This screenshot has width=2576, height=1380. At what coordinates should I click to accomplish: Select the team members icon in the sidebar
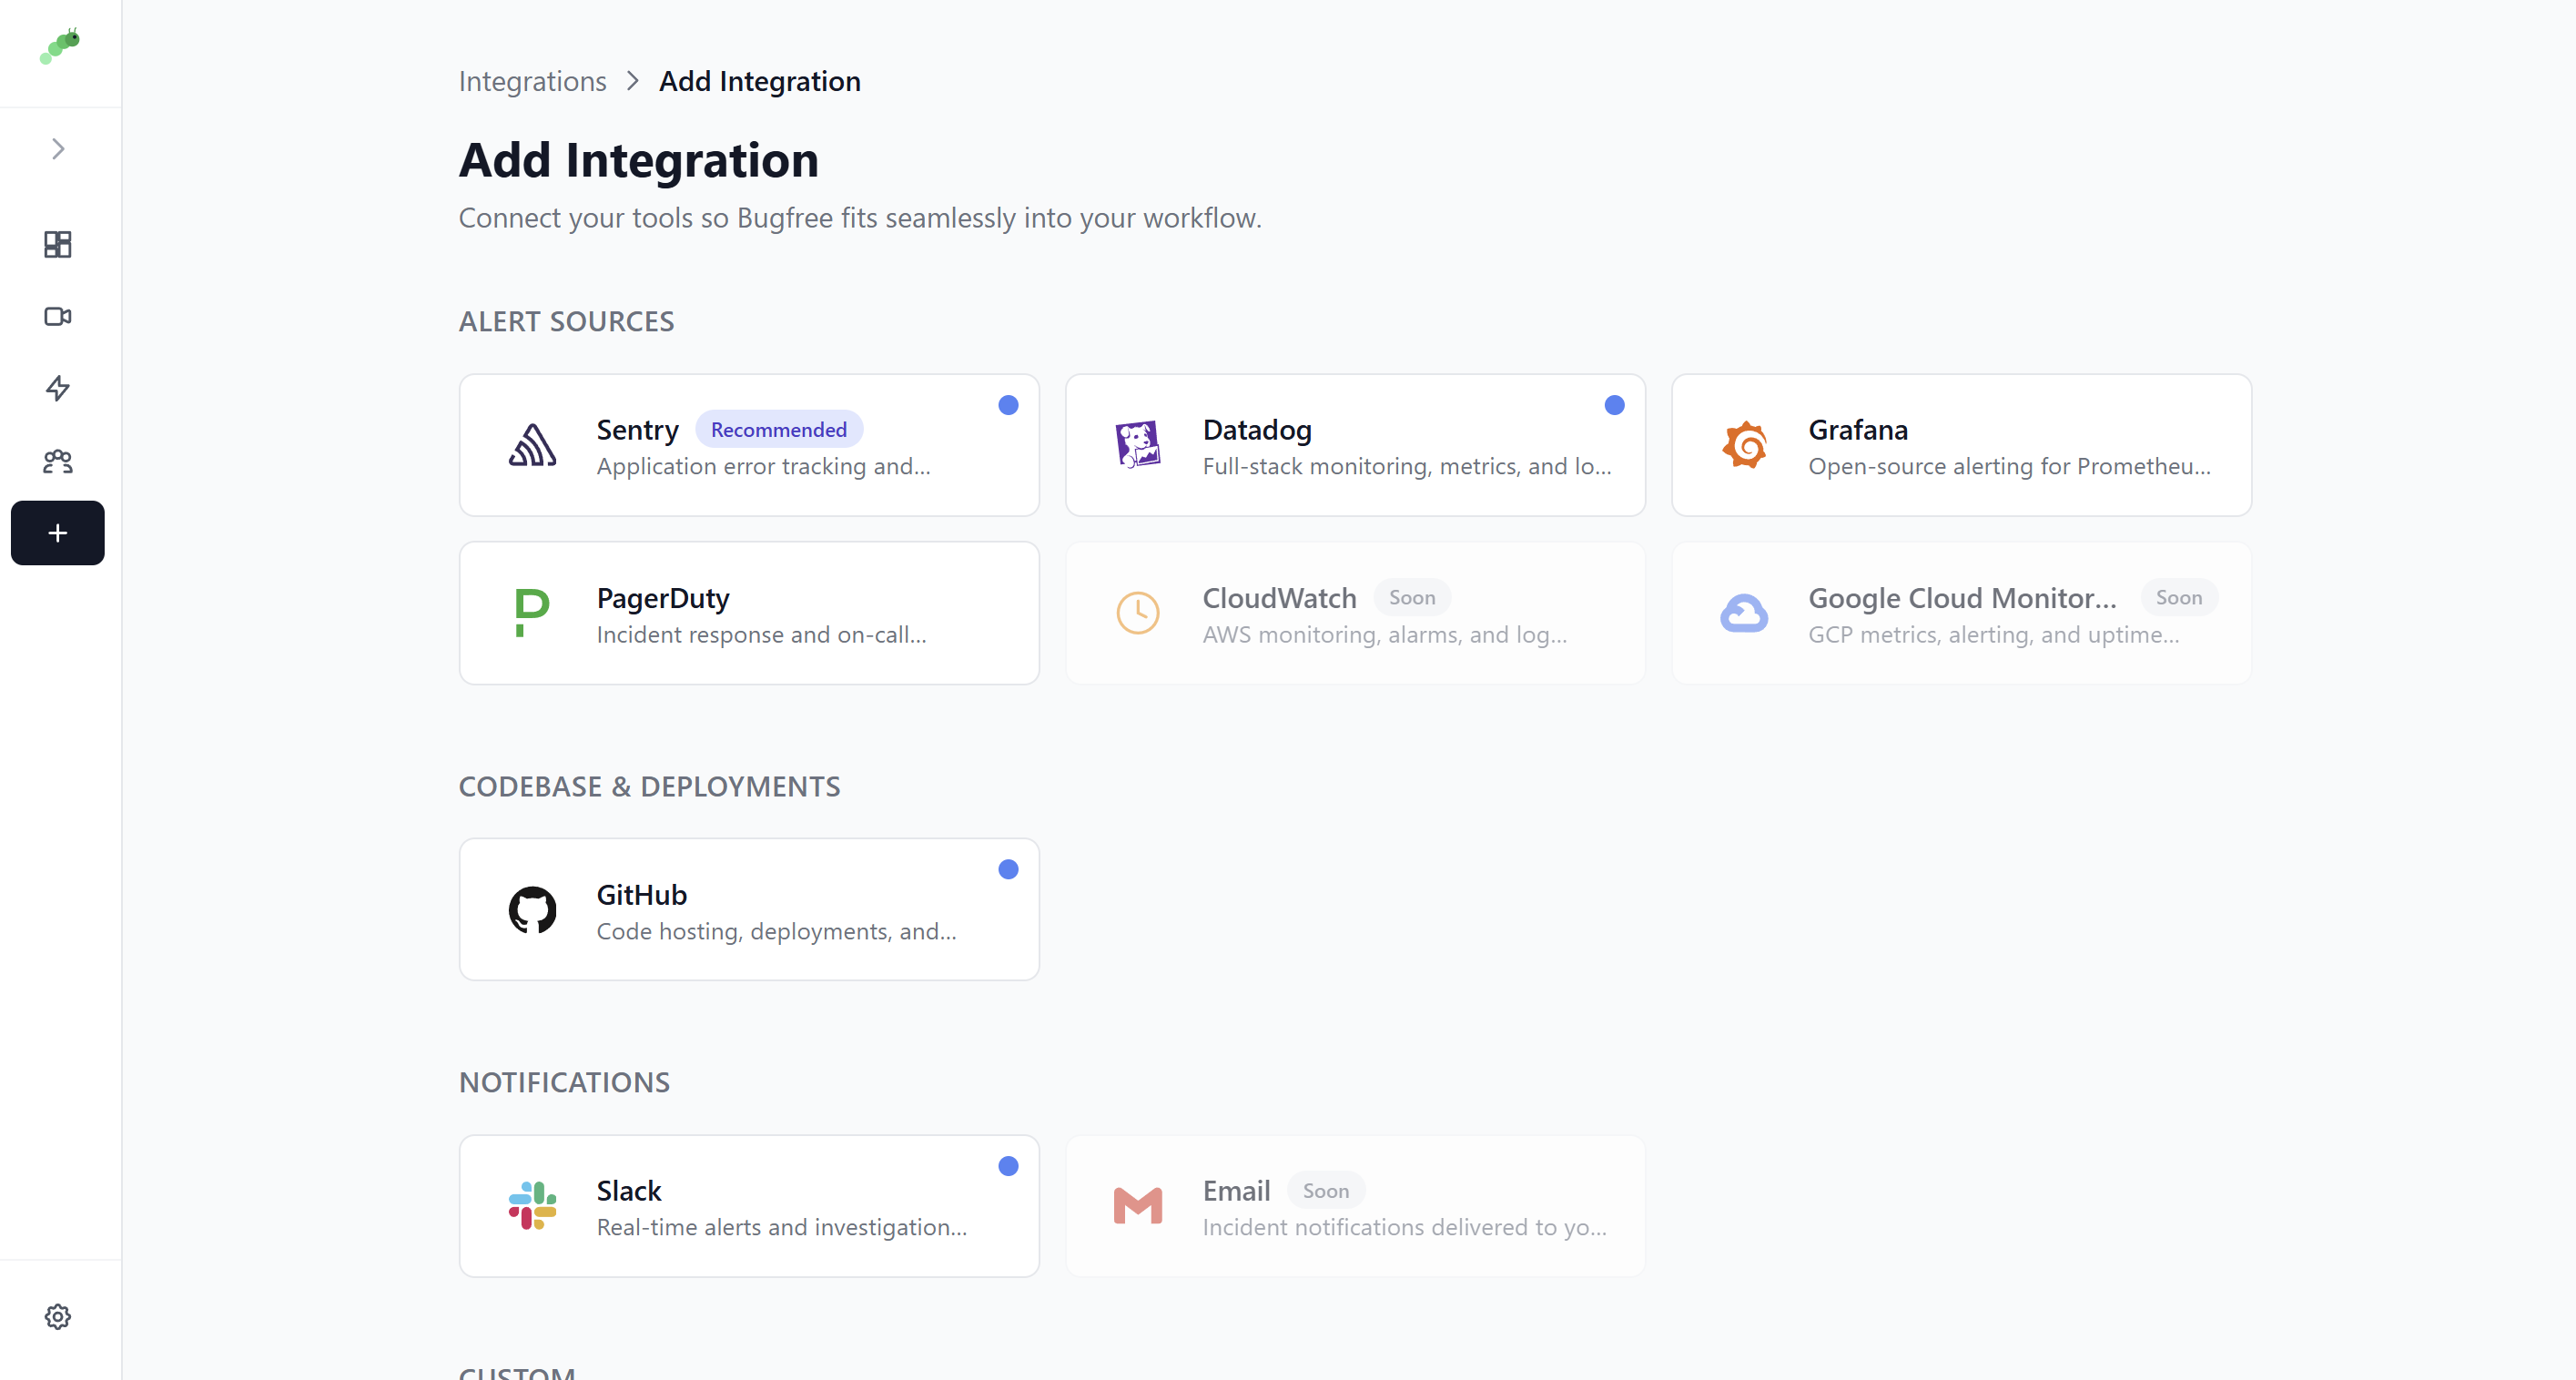click(x=57, y=461)
